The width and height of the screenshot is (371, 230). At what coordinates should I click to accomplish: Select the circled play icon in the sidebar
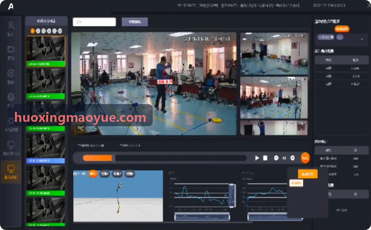pyautogui.click(x=11, y=73)
